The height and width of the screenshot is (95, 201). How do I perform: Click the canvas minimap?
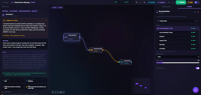pos(142,85)
